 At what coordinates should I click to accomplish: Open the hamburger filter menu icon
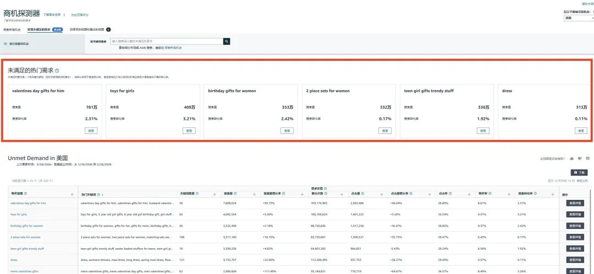pyautogui.click(x=5, y=43)
